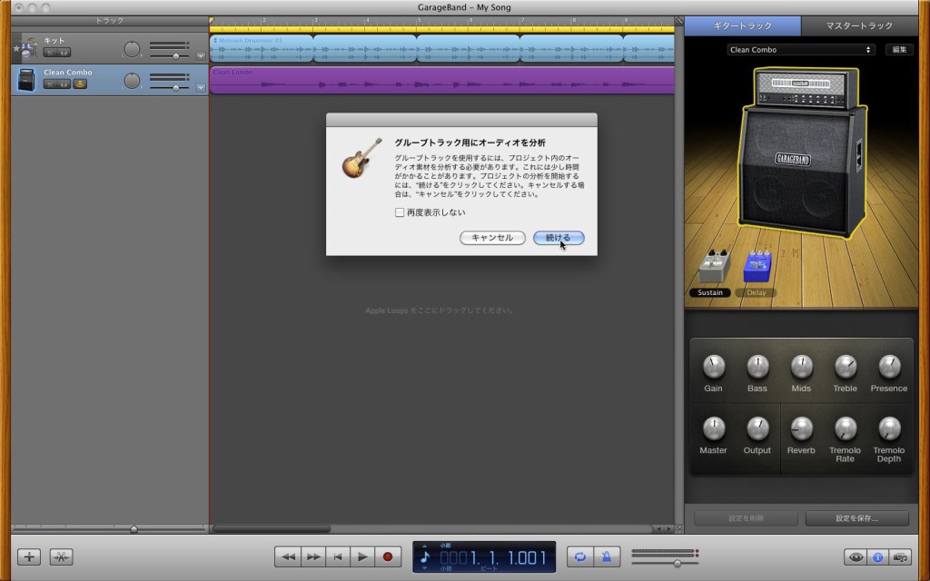The width and height of the screenshot is (930, 581).
Task: Click the Delay pedal label
Action: [757, 292]
